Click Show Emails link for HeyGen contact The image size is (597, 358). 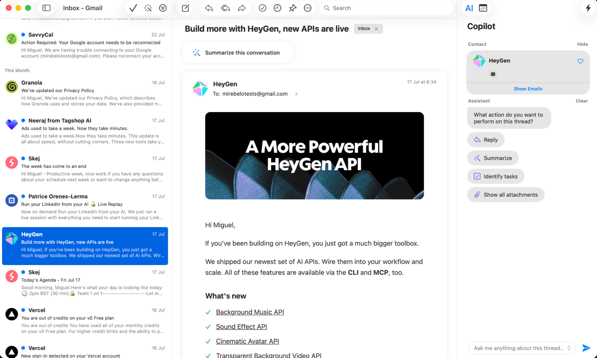coord(528,89)
